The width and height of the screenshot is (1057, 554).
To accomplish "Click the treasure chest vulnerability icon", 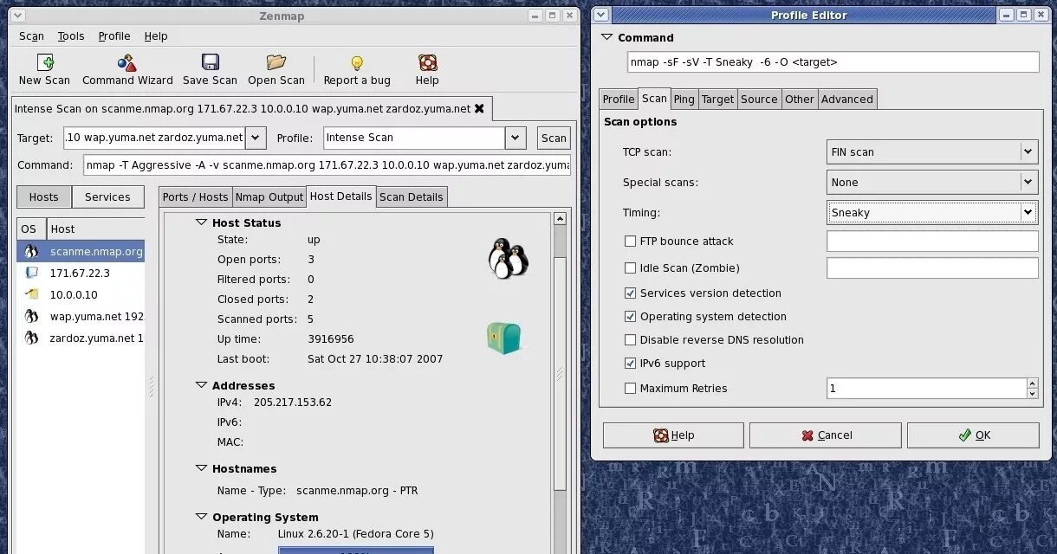I will click(503, 338).
